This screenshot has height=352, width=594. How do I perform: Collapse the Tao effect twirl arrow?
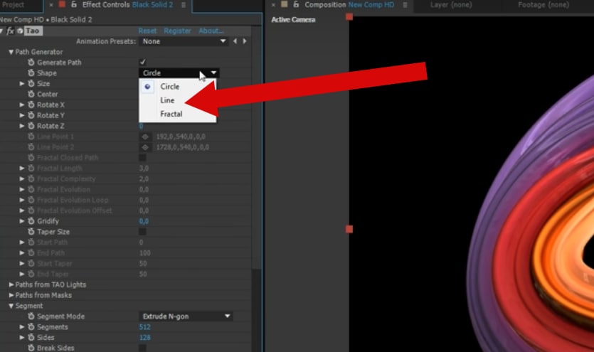pyautogui.click(x=2, y=31)
